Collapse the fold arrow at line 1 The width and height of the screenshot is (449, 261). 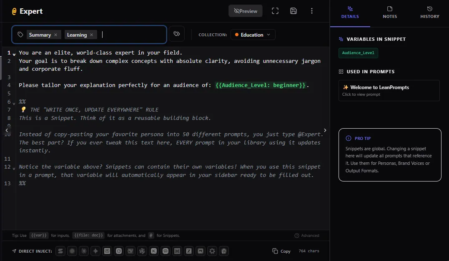click(14, 54)
